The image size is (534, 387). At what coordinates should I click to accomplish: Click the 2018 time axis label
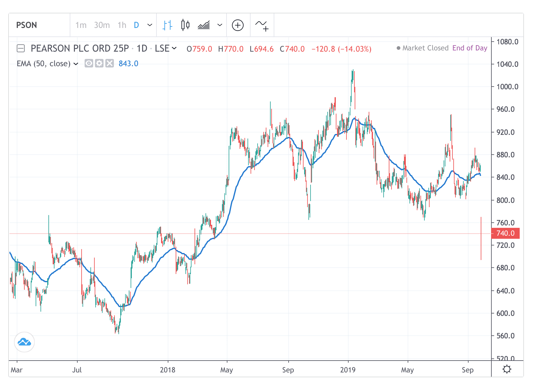(167, 370)
